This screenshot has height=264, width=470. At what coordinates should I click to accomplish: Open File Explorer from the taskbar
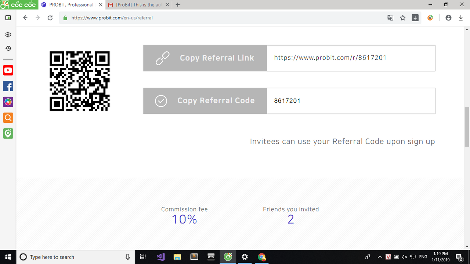[x=177, y=257]
